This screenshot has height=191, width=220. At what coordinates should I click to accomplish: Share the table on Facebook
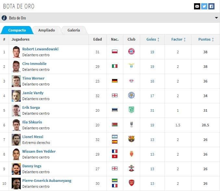pos(211,6)
